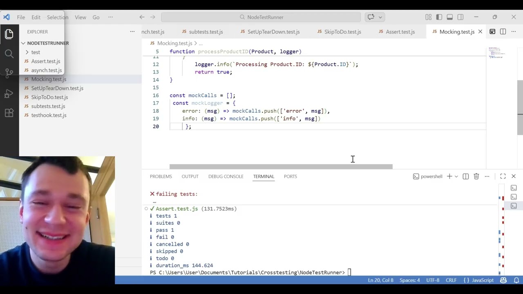Go back with the navigation arrow
Screen dimensions: 523x294
click(x=142, y=17)
